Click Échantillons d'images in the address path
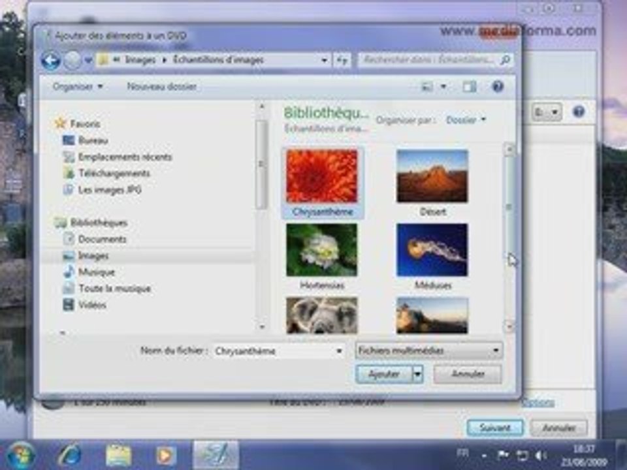 pyautogui.click(x=218, y=60)
